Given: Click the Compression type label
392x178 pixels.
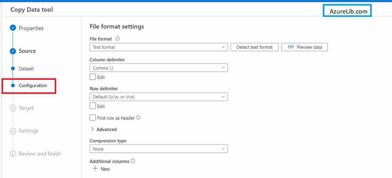Looking at the screenshot, I should click(108, 141).
